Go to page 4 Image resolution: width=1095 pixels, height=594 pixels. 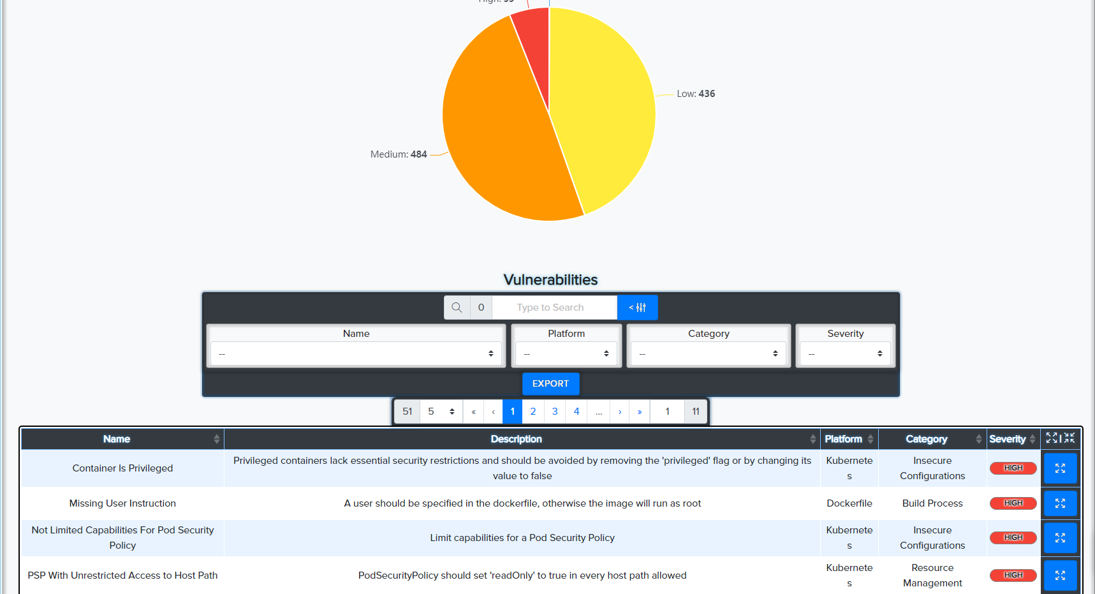tap(577, 412)
